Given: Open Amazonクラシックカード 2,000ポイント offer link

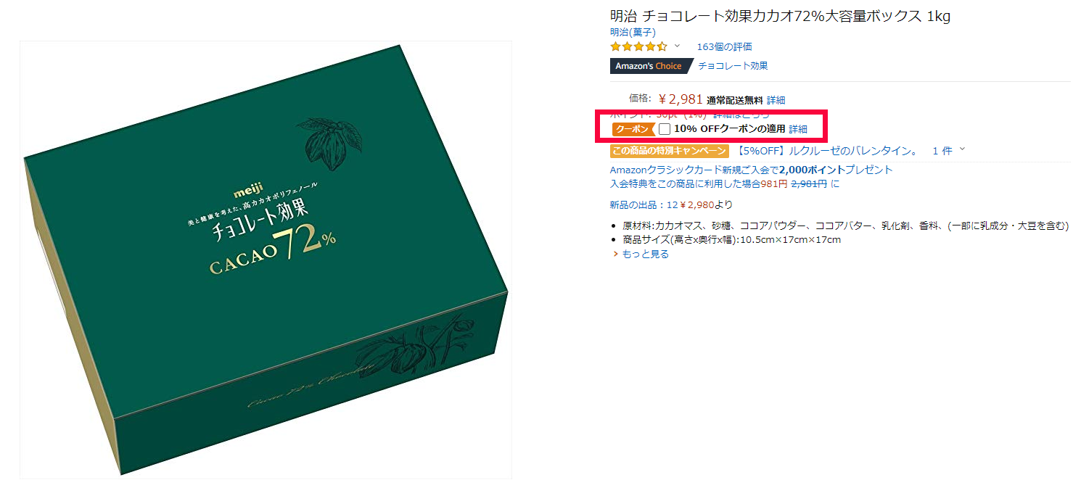Looking at the screenshot, I should (x=752, y=170).
